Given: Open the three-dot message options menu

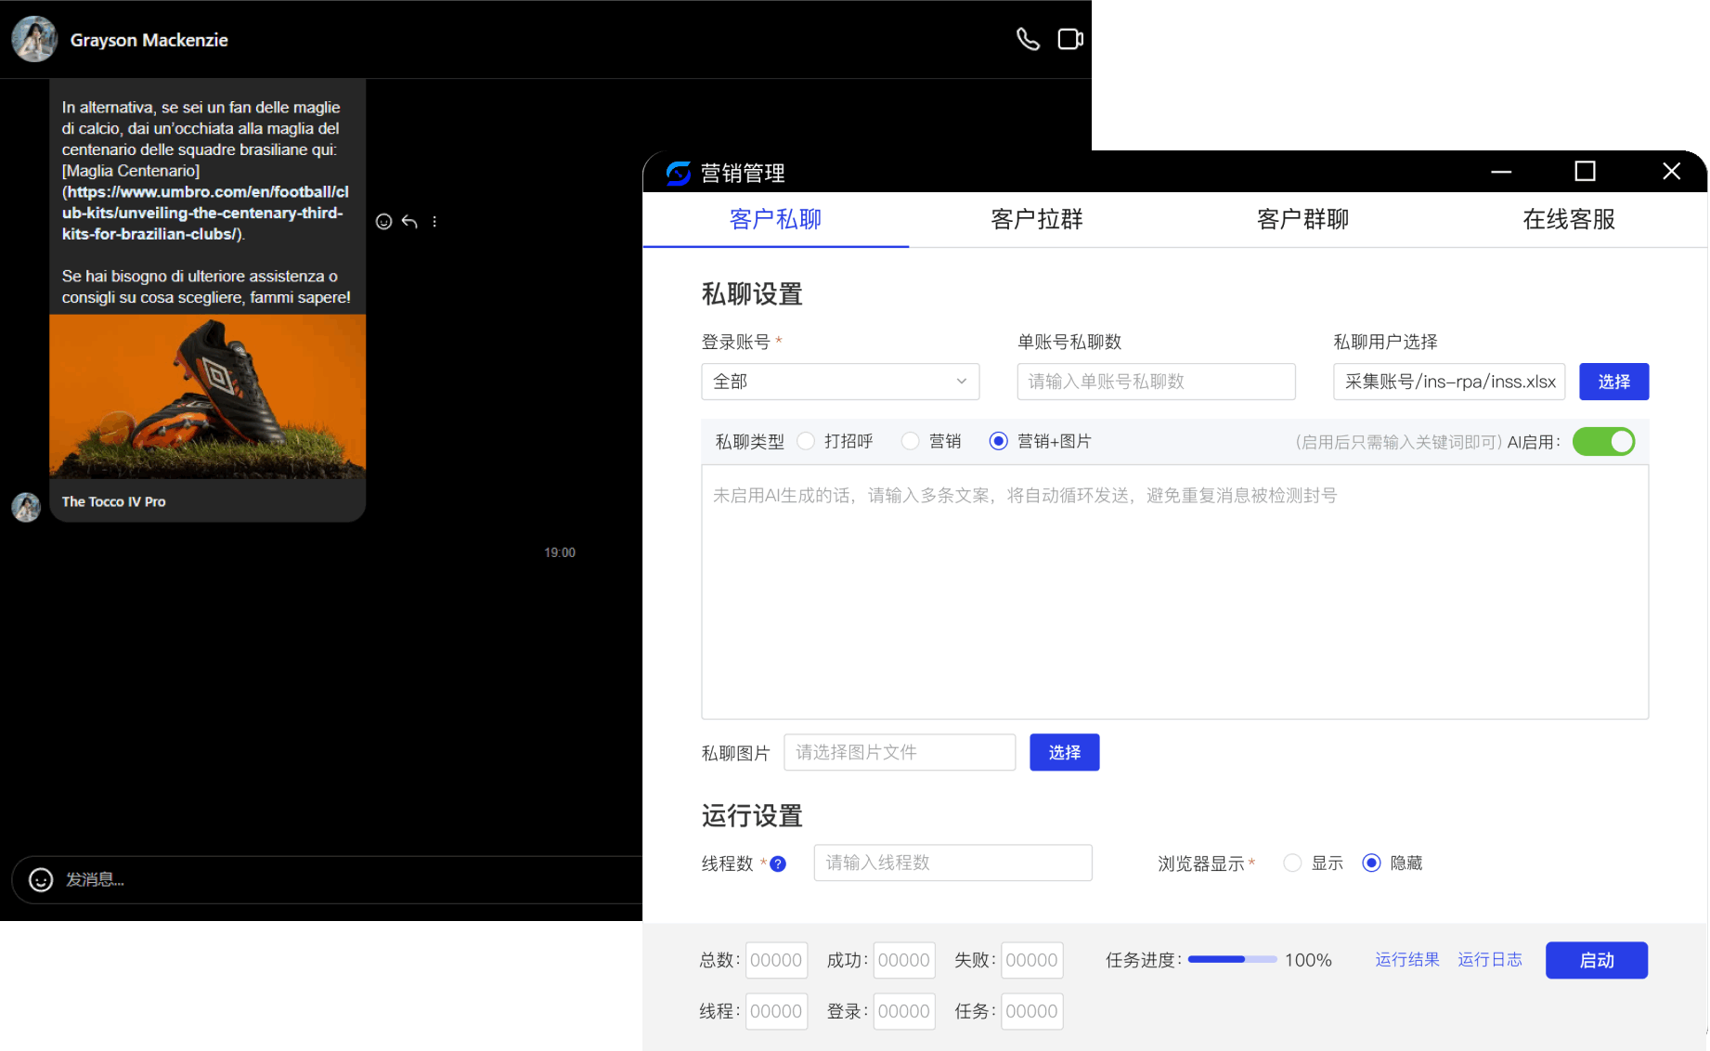Looking at the screenshot, I should tap(434, 221).
